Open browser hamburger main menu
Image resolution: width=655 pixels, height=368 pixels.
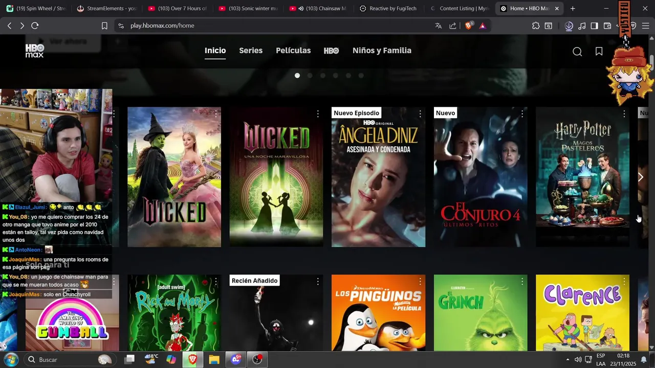(x=645, y=26)
